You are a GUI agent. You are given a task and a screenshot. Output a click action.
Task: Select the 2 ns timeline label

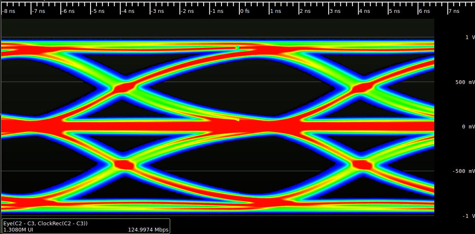coord(307,11)
